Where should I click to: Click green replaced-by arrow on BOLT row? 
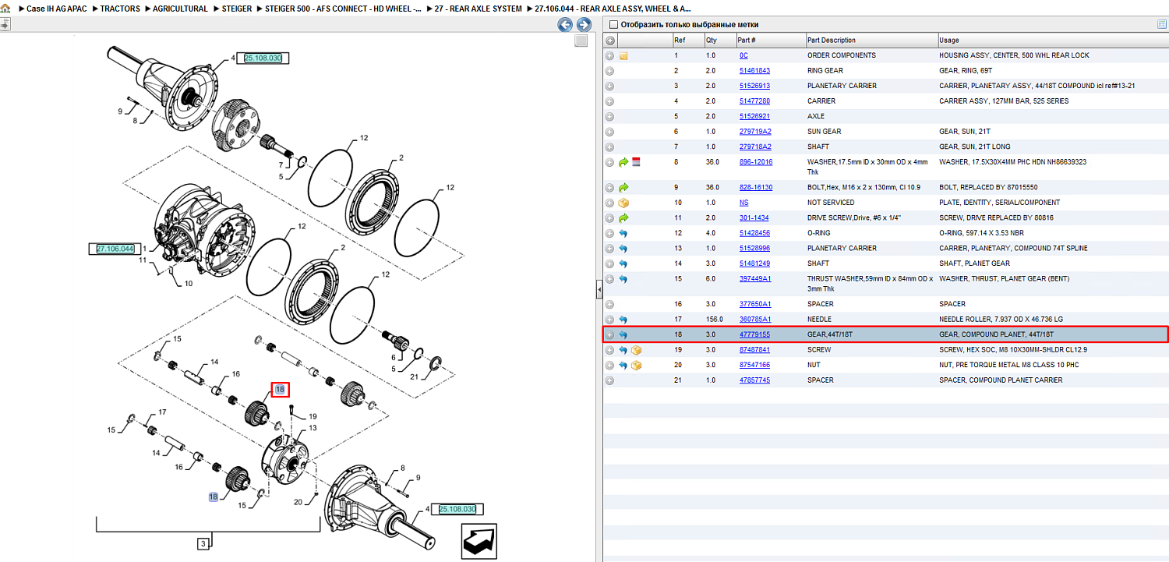tap(623, 187)
